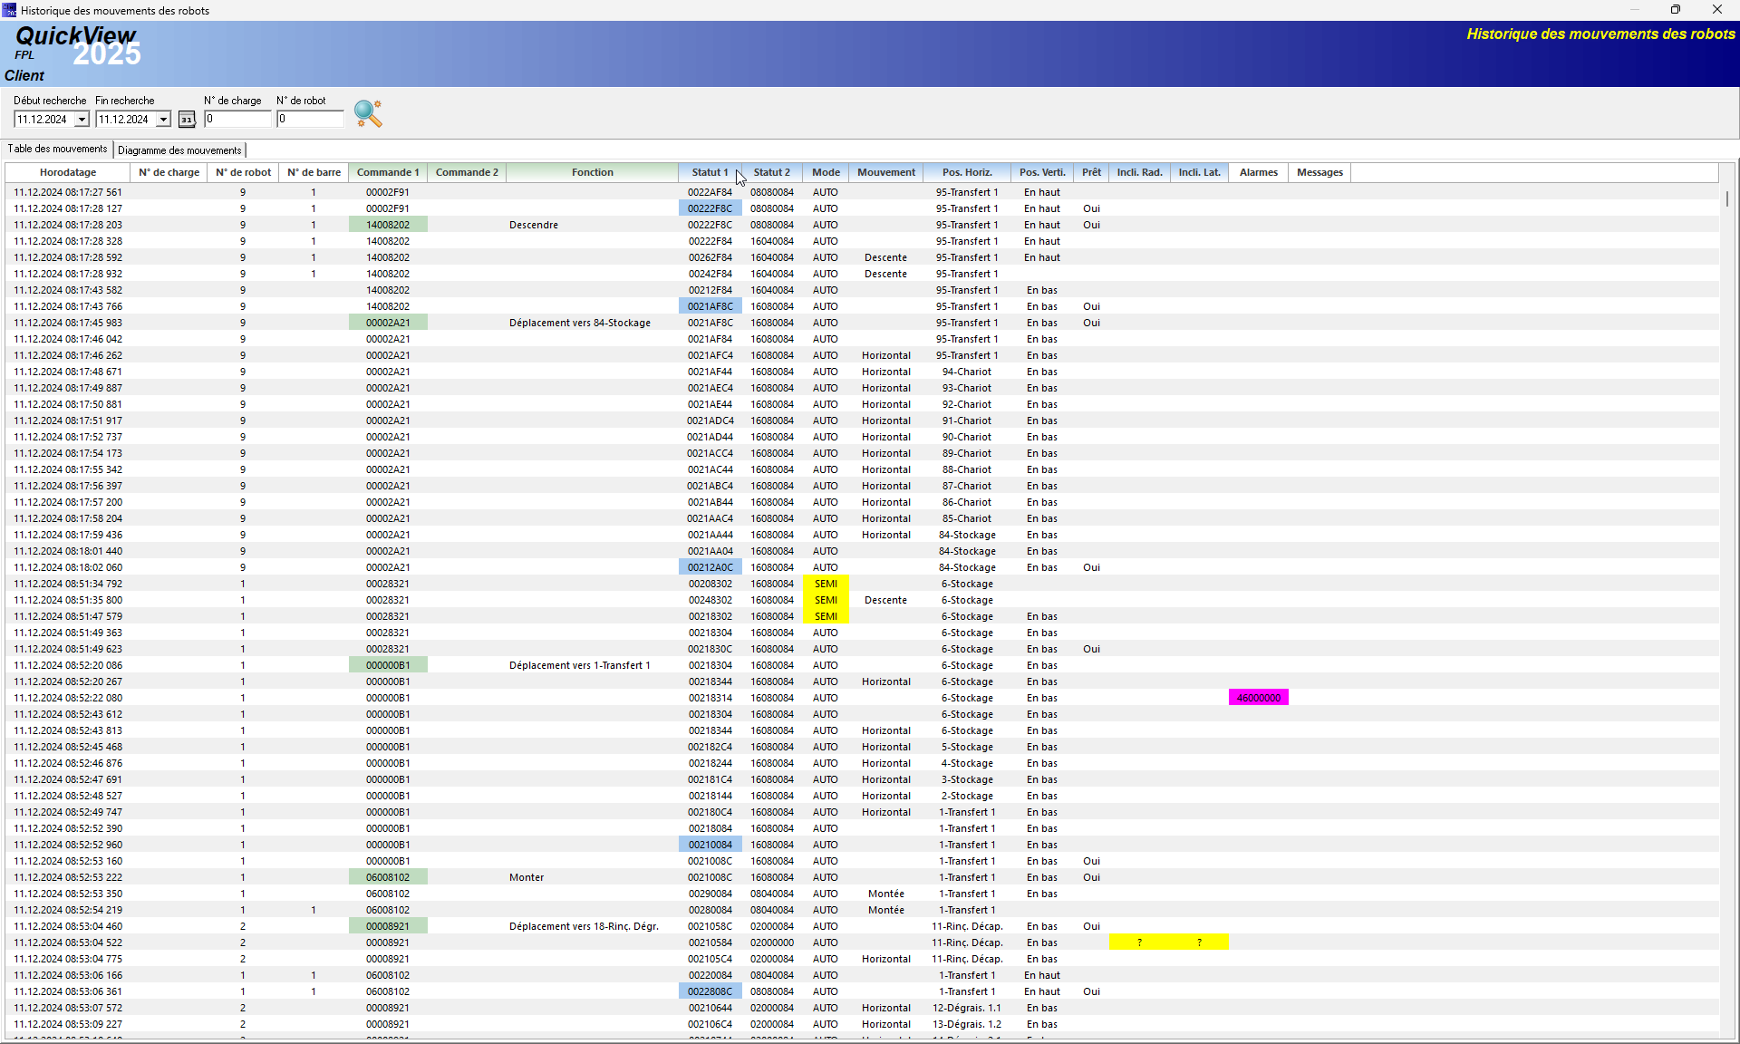Switch to Diagramme des mouvements tab
Viewport: 1740px width, 1044px height.
tap(179, 150)
